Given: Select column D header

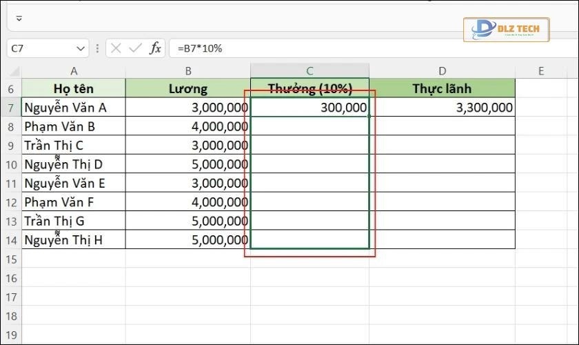Looking at the screenshot, I should coord(442,71).
